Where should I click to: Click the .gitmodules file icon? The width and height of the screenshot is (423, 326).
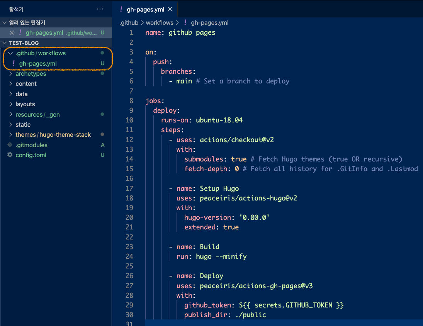[x=10, y=145]
